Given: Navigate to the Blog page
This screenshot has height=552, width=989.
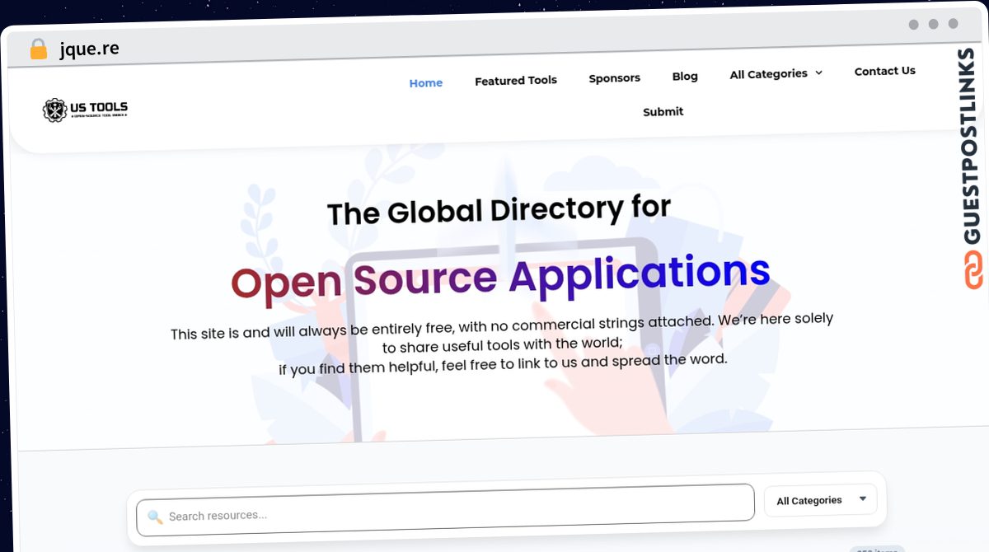Looking at the screenshot, I should [x=685, y=77].
